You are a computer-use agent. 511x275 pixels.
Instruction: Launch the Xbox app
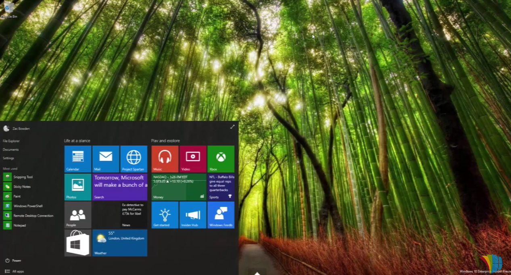pos(221,158)
